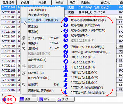Image resolution: width=123 pixels, height=104 pixels.
Task: Choose カラムを隠す(O) in submenu
Action: coord(90,35)
